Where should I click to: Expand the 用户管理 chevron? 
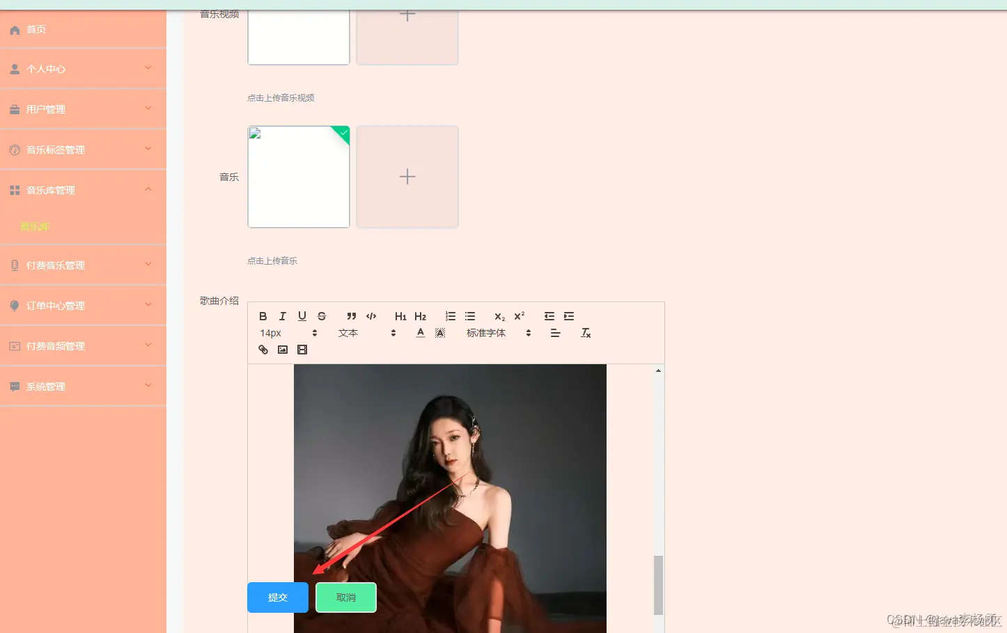click(x=148, y=108)
